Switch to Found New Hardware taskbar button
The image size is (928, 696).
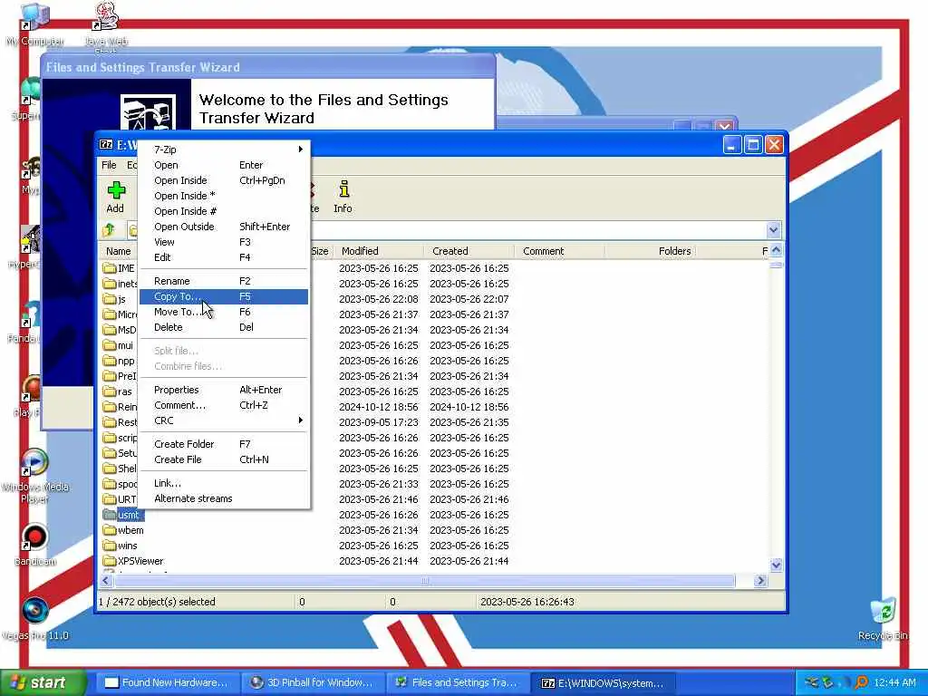pyautogui.click(x=168, y=683)
